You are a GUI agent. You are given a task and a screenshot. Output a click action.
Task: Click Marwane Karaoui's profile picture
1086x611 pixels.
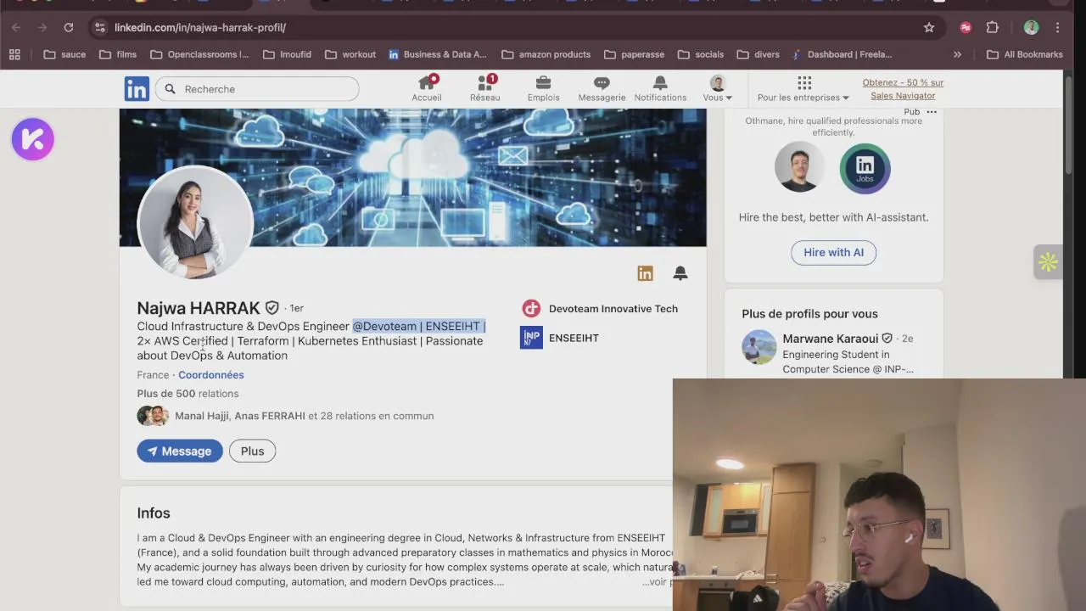tap(759, 347)
